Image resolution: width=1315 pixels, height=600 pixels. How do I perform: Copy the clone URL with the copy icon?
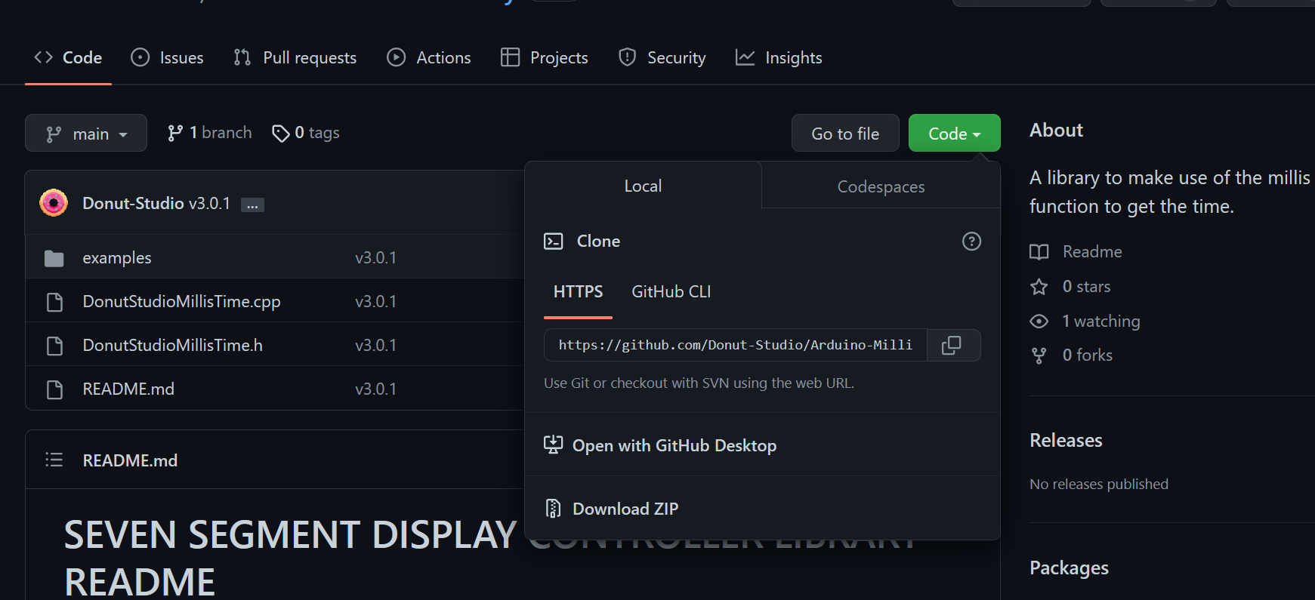953,345
